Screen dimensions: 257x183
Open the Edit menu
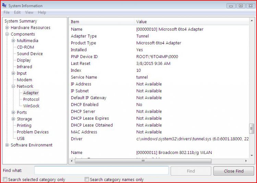pos(17,12)
